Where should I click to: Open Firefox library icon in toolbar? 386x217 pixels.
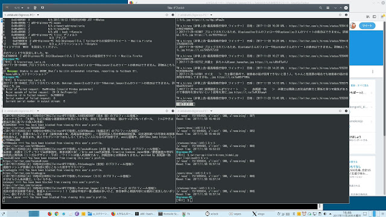(368, 16)
